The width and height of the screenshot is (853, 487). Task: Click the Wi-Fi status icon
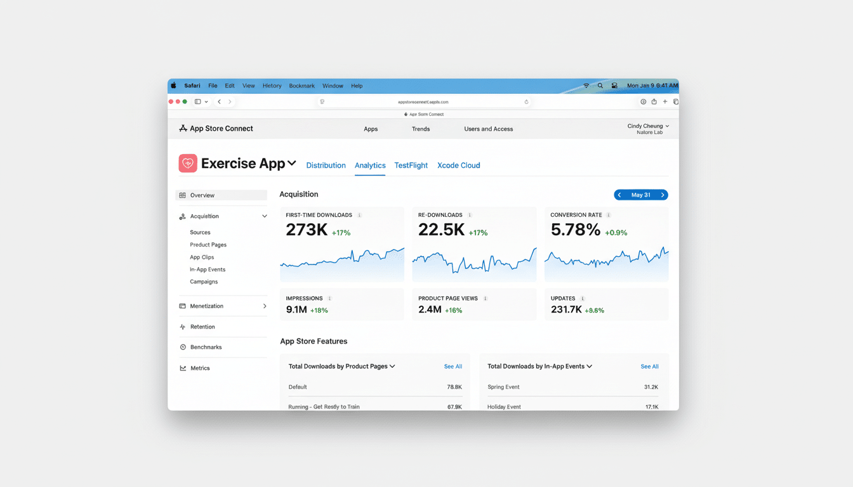[x=586, y=86]
